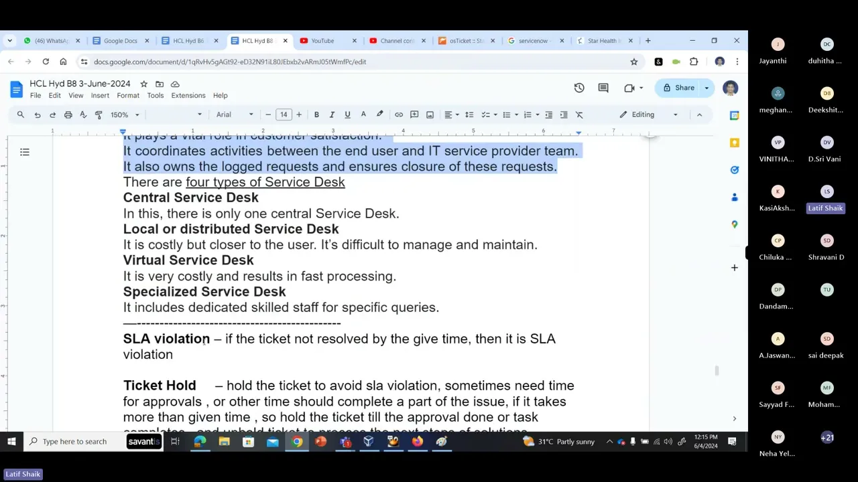Collapse the menus with the up chevron
The width and height of the screenshot is (858, 482).
pos(699,114)
